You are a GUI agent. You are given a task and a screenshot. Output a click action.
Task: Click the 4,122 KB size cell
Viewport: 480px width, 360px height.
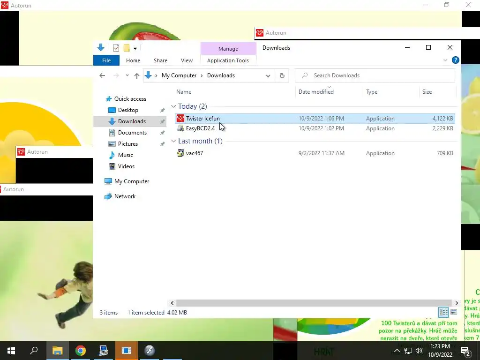tap(442, 119)
